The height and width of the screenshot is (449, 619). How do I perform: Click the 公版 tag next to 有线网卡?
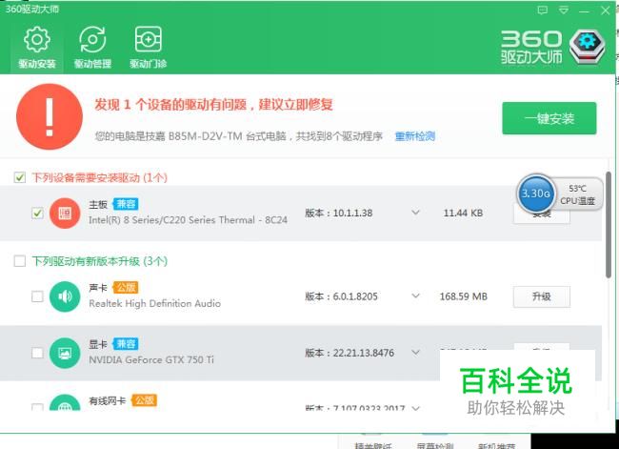tap(144, 400)
